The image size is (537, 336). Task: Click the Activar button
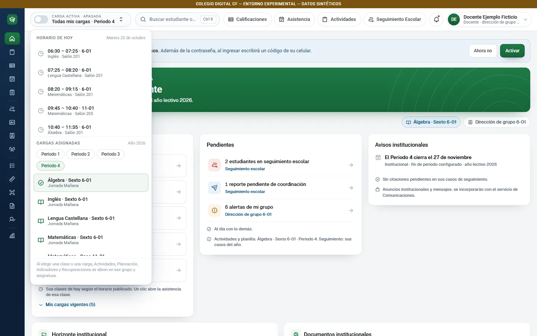pos(512,51)
